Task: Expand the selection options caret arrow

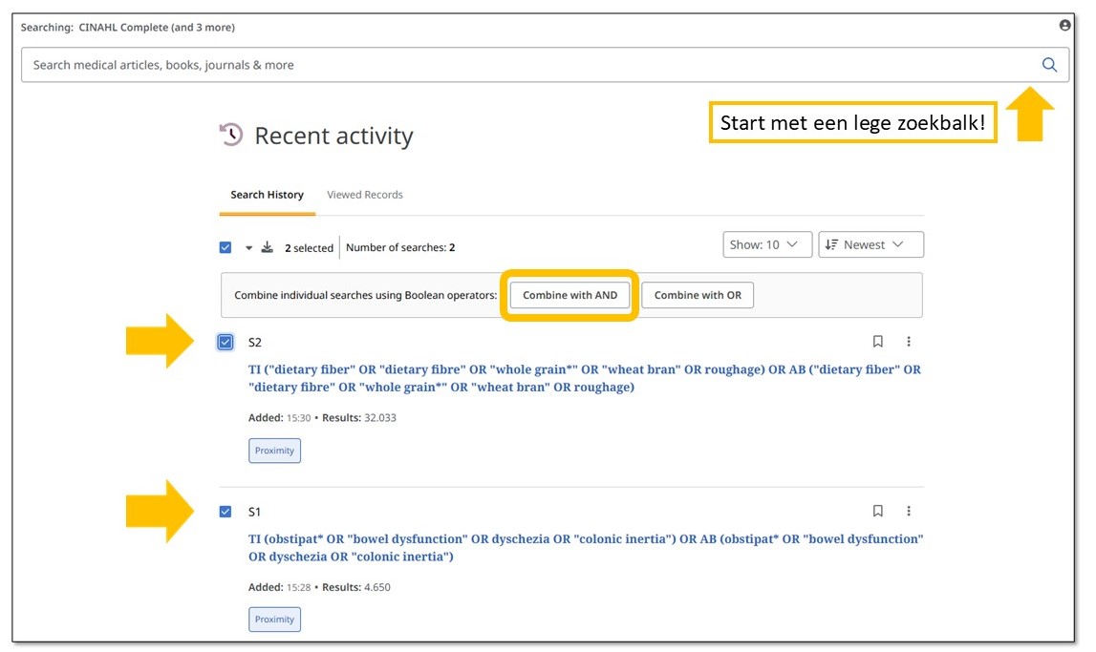Action: (248, 248)
